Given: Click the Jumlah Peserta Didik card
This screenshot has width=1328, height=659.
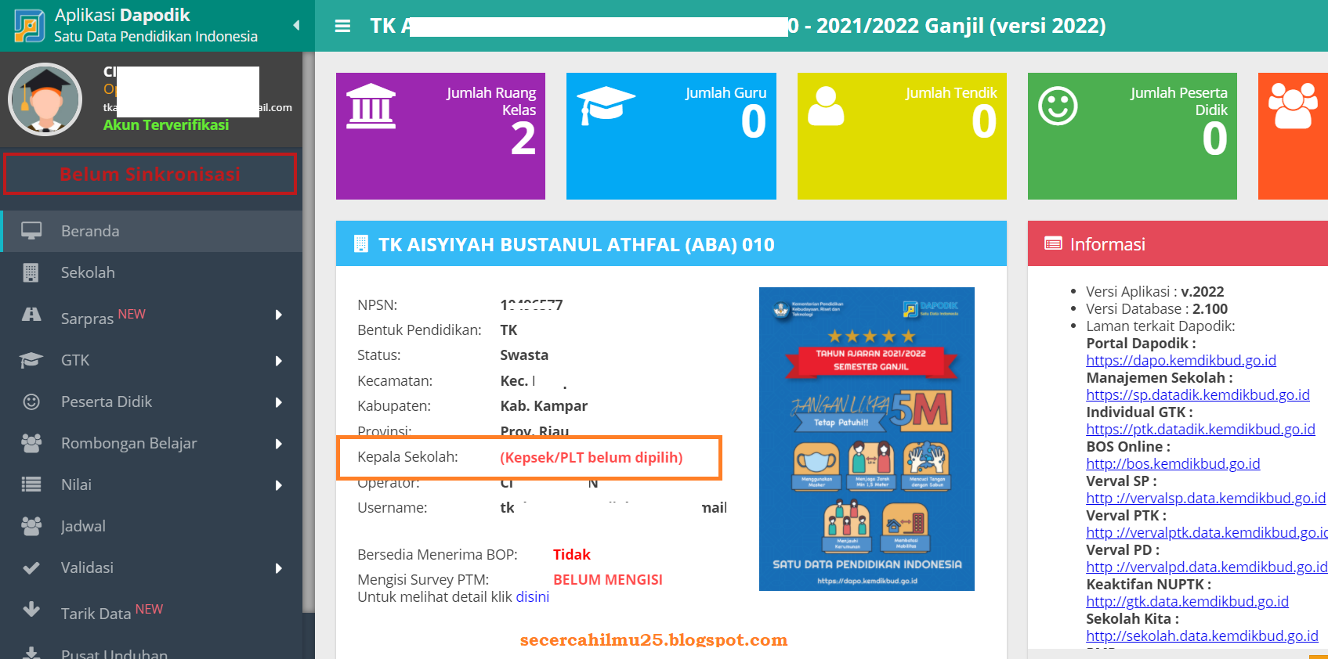Looking at the screenshot, I should coord(1132,136).
